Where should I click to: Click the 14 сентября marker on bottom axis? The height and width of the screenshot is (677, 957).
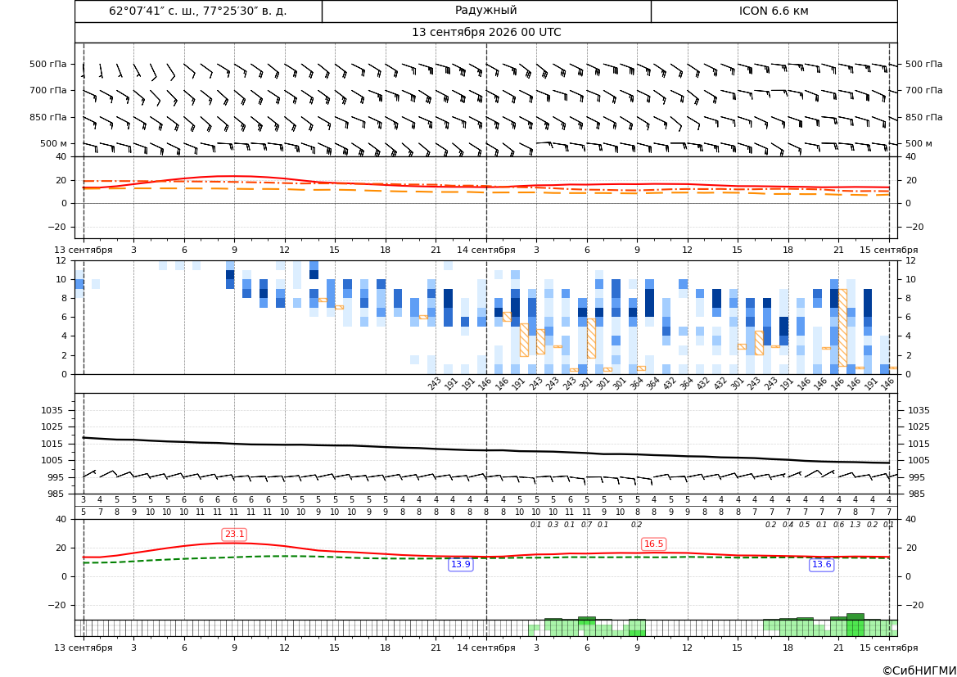tap(485, 648)
